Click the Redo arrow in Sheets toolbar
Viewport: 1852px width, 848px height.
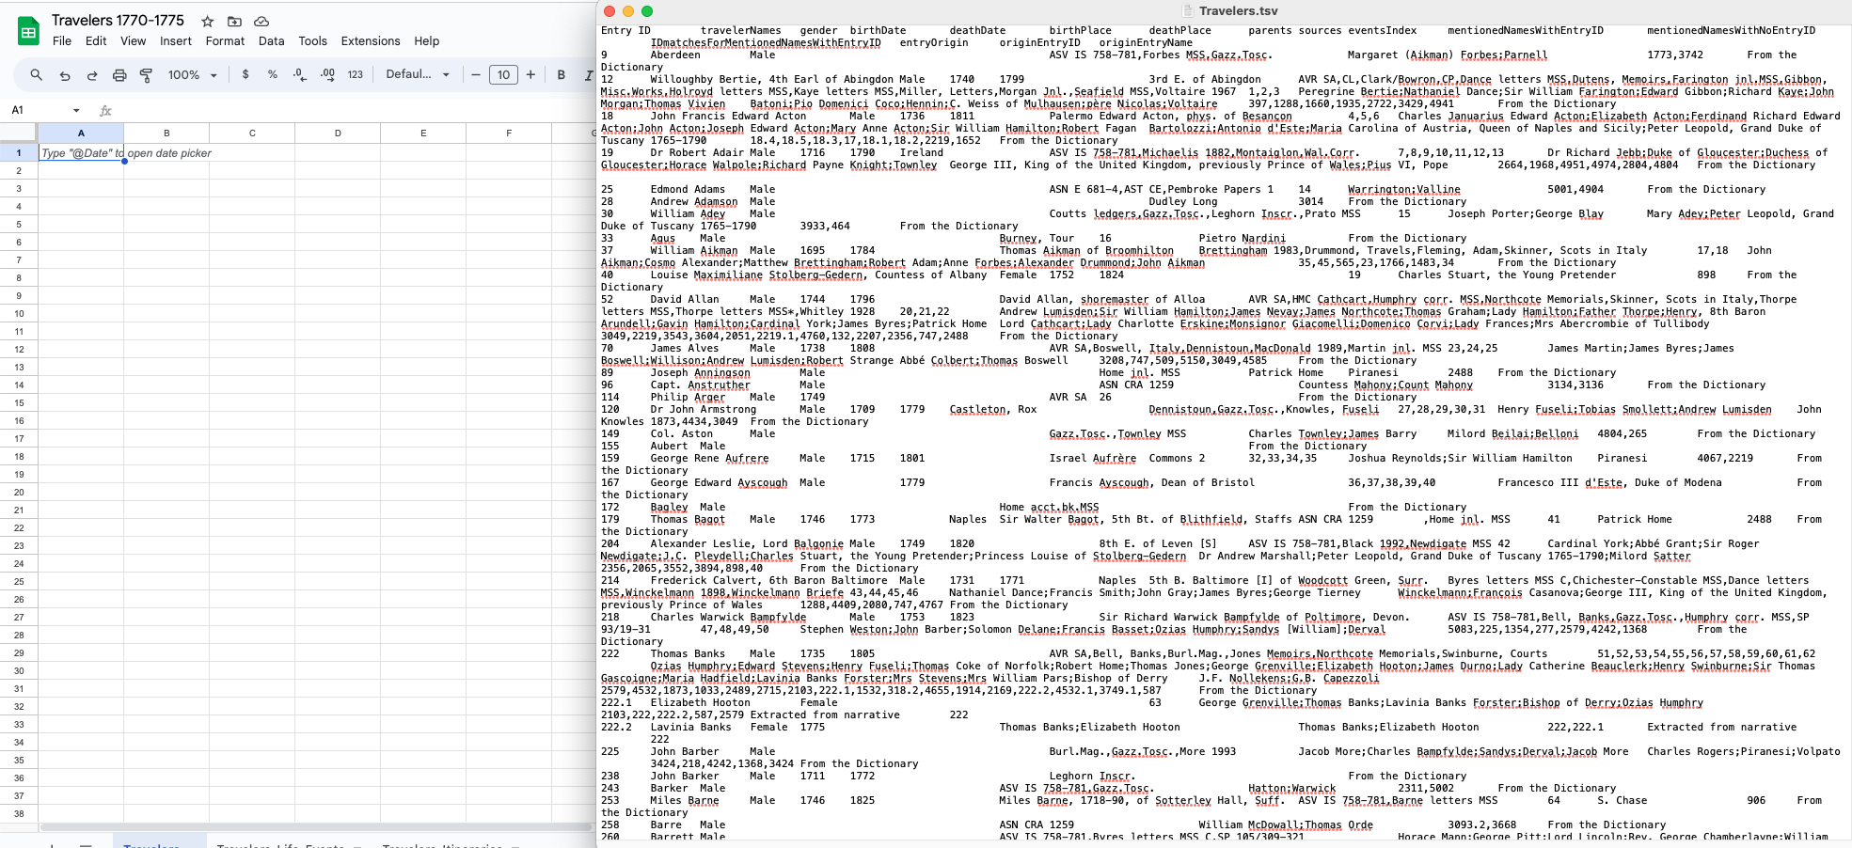92,74
